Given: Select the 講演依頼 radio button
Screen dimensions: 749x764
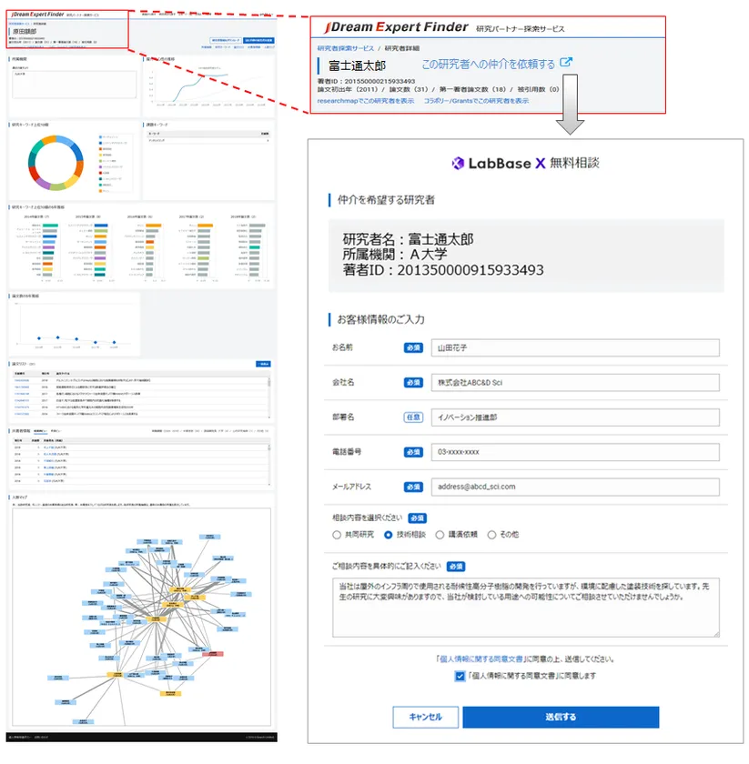Looking at the screenshot, I should 440,535.
